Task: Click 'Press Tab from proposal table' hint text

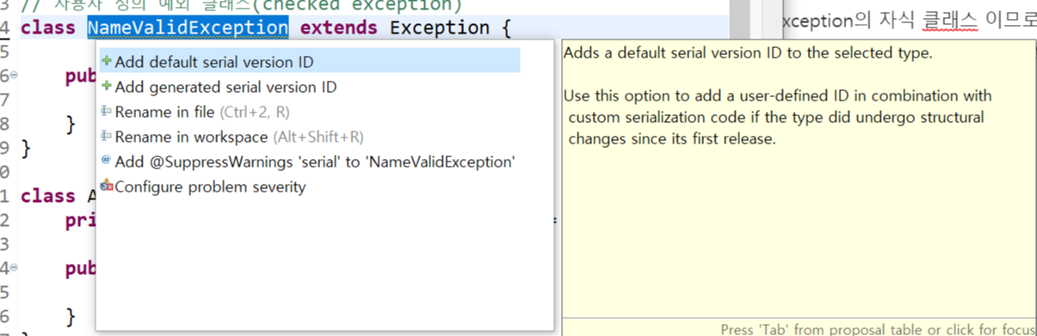Action: [x=877, y=329]
